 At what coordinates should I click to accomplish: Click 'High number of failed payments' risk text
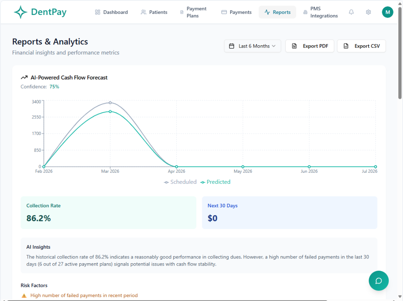pyautogui.click(x=84, y=295)
